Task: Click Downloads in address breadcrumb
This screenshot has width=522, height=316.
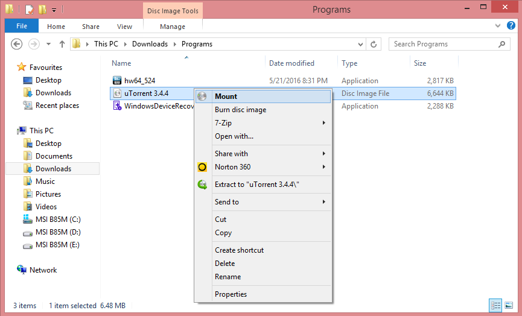Action: click(x=150, y=44)
